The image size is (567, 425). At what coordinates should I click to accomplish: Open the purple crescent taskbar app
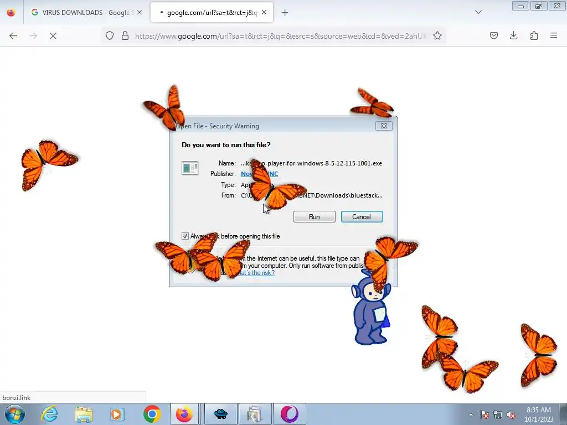(x=290, y=414)
